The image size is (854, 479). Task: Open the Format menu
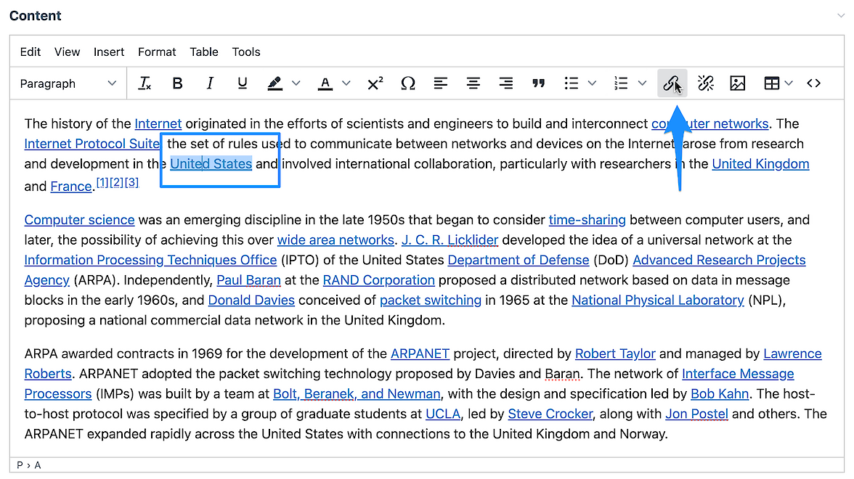[x=157, y=52]
